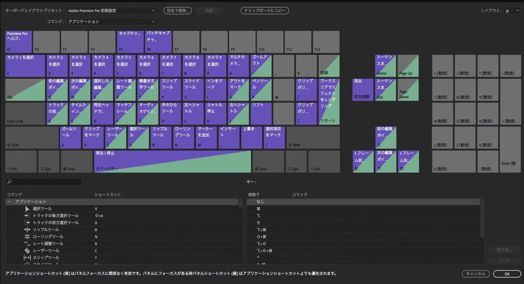524x284 pixels.
Task: Open the レイアウト dropdown showing ja
Action: pyautogui.click(x=512, y=11)
